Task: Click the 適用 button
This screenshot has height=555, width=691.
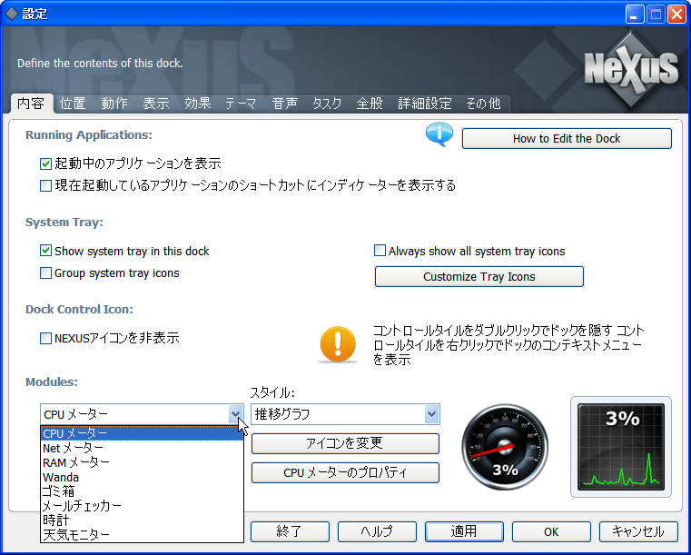Action: click(x=464, y=531)
